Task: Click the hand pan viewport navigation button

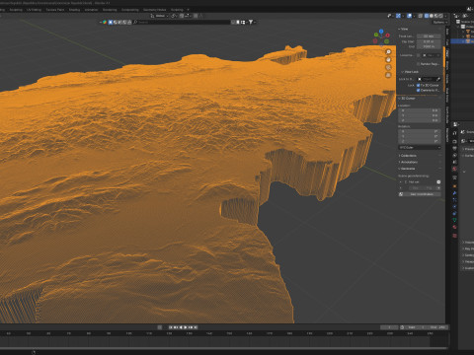Action: pos(388,60)
